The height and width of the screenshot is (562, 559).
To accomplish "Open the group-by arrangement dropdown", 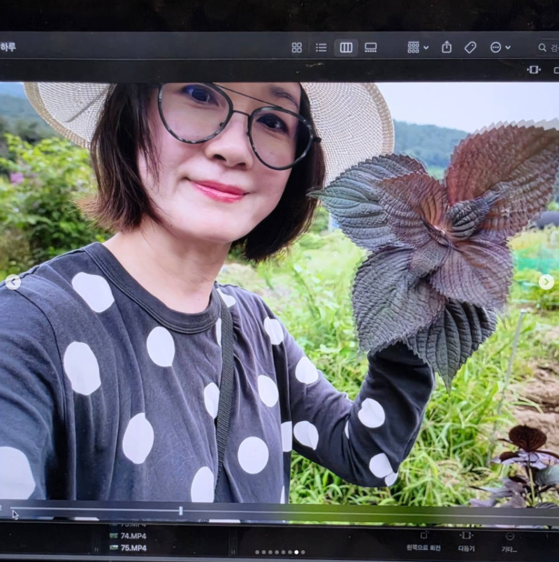I will (418, 48).
